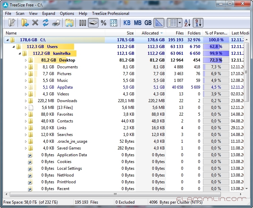This screenshot has width=253, height=208.
Task: Collapse the Users folder node
Action: [x=14, y=47]
